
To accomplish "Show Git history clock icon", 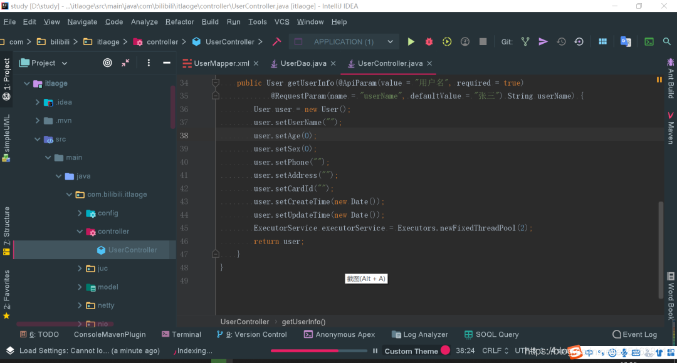I will pyautogui.click(x=561, y=42).
